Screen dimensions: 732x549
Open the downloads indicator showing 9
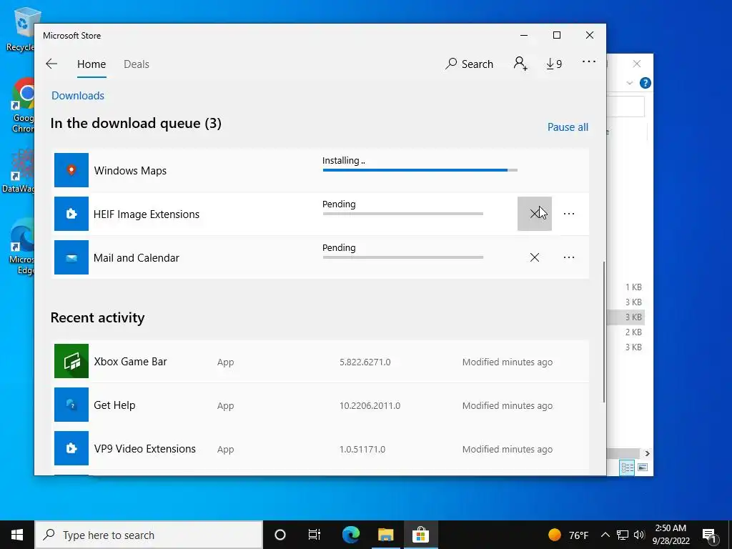tap(554, 64)
